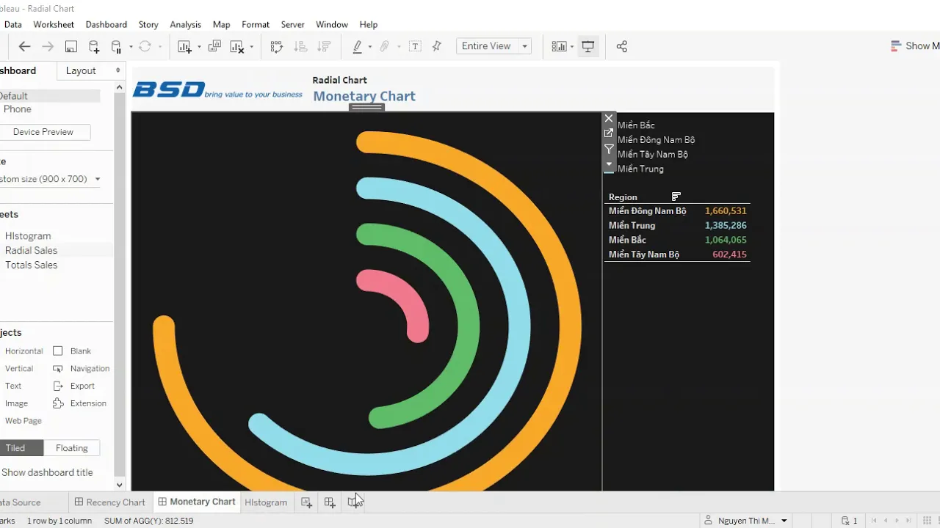Select the Web Page object
This screenshot has width=940, height=528.
(x=23, y=421)
